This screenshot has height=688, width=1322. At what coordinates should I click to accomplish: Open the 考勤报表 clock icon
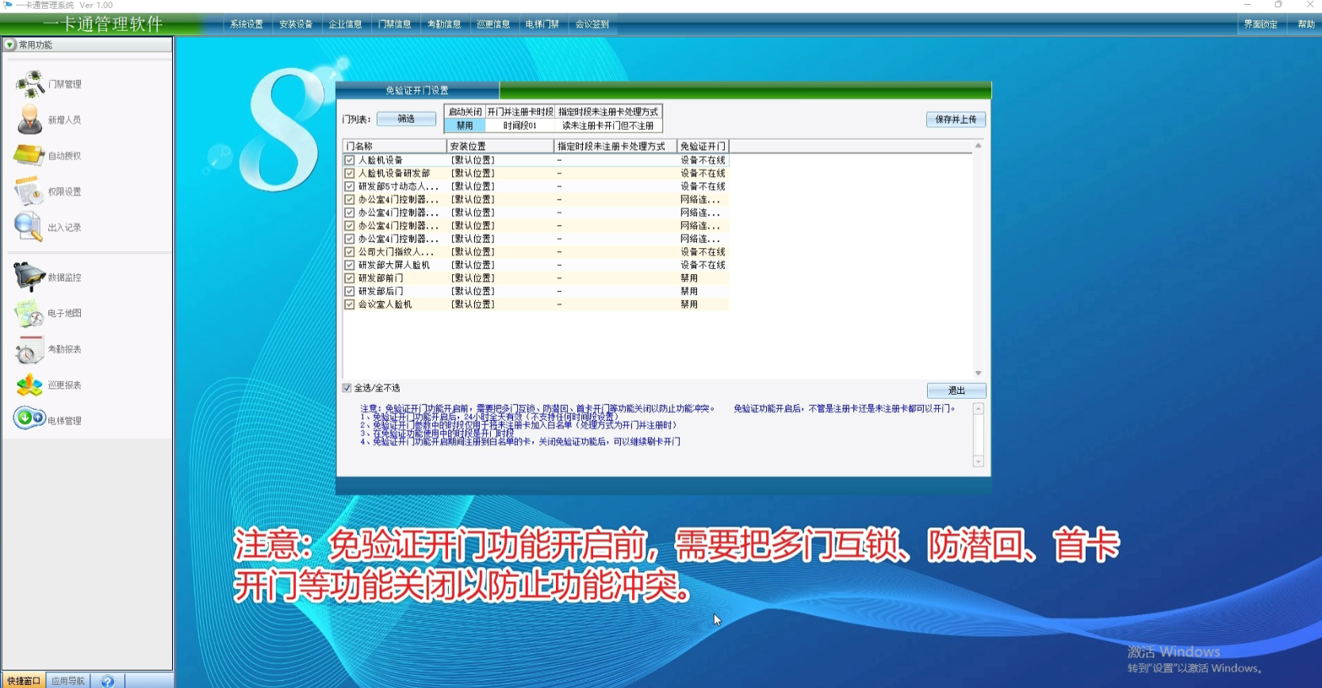29,350
